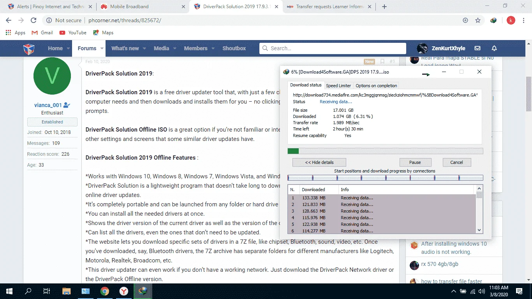This screenshot has width=532, height=299.
Task: Open the Apps bookmark shortcut
Action: pyautogui.click(x=16, y=33)
